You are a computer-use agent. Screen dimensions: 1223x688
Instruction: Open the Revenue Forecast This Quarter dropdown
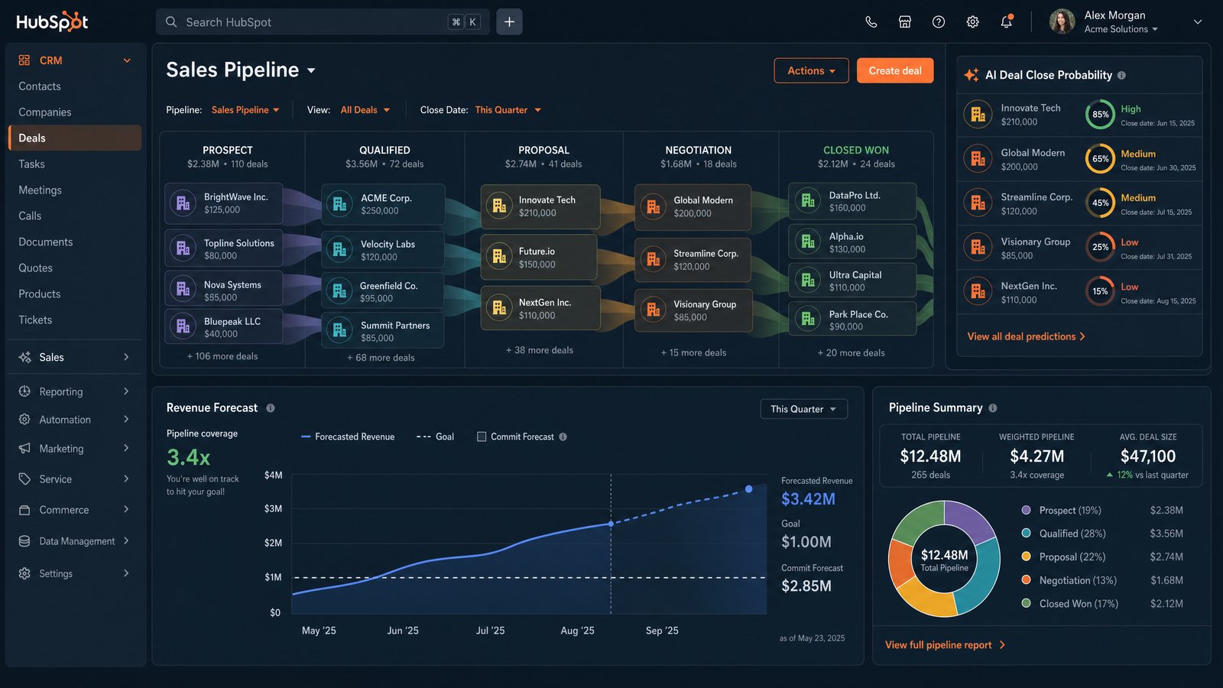point(803,409)
